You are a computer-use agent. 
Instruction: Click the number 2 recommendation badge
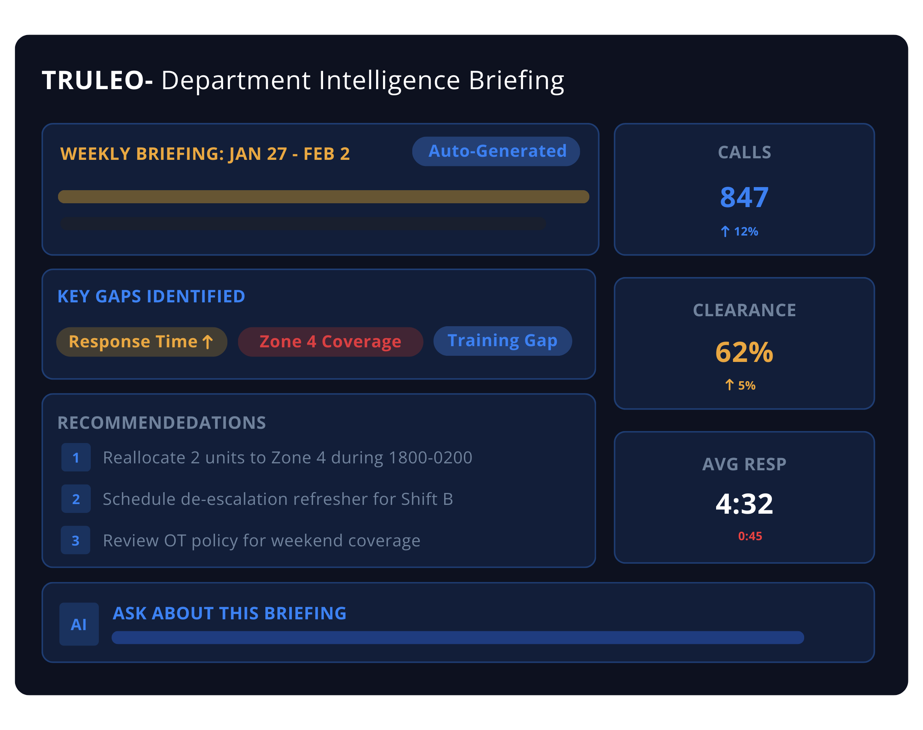[x=76, y=499]
